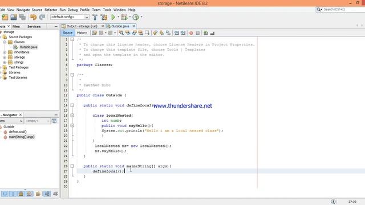Expand the storage package node
The height and width of the screenshot is (205, 365).
click(x=5, y=58)
